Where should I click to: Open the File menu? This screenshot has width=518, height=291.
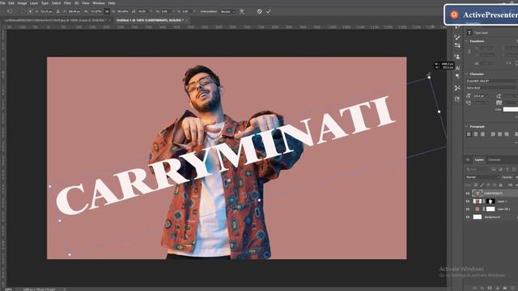[2, 3]
